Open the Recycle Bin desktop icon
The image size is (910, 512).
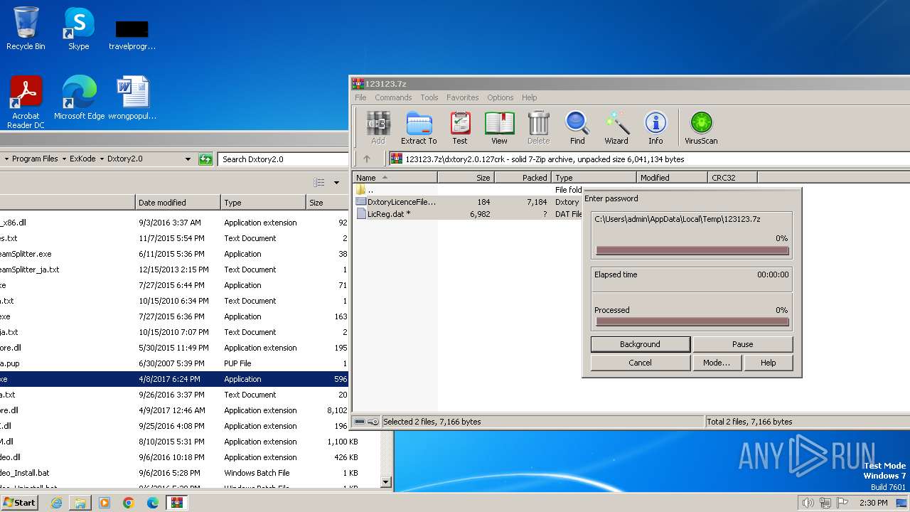pyautogui.click(x=26, y=28)
